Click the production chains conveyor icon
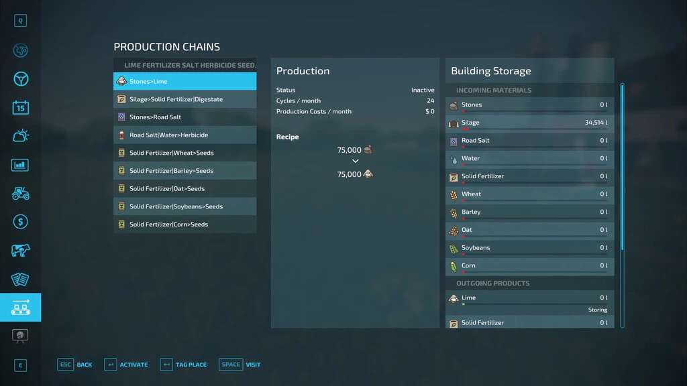This screenshot has width=687, height=386. click(x=20, y=308)
